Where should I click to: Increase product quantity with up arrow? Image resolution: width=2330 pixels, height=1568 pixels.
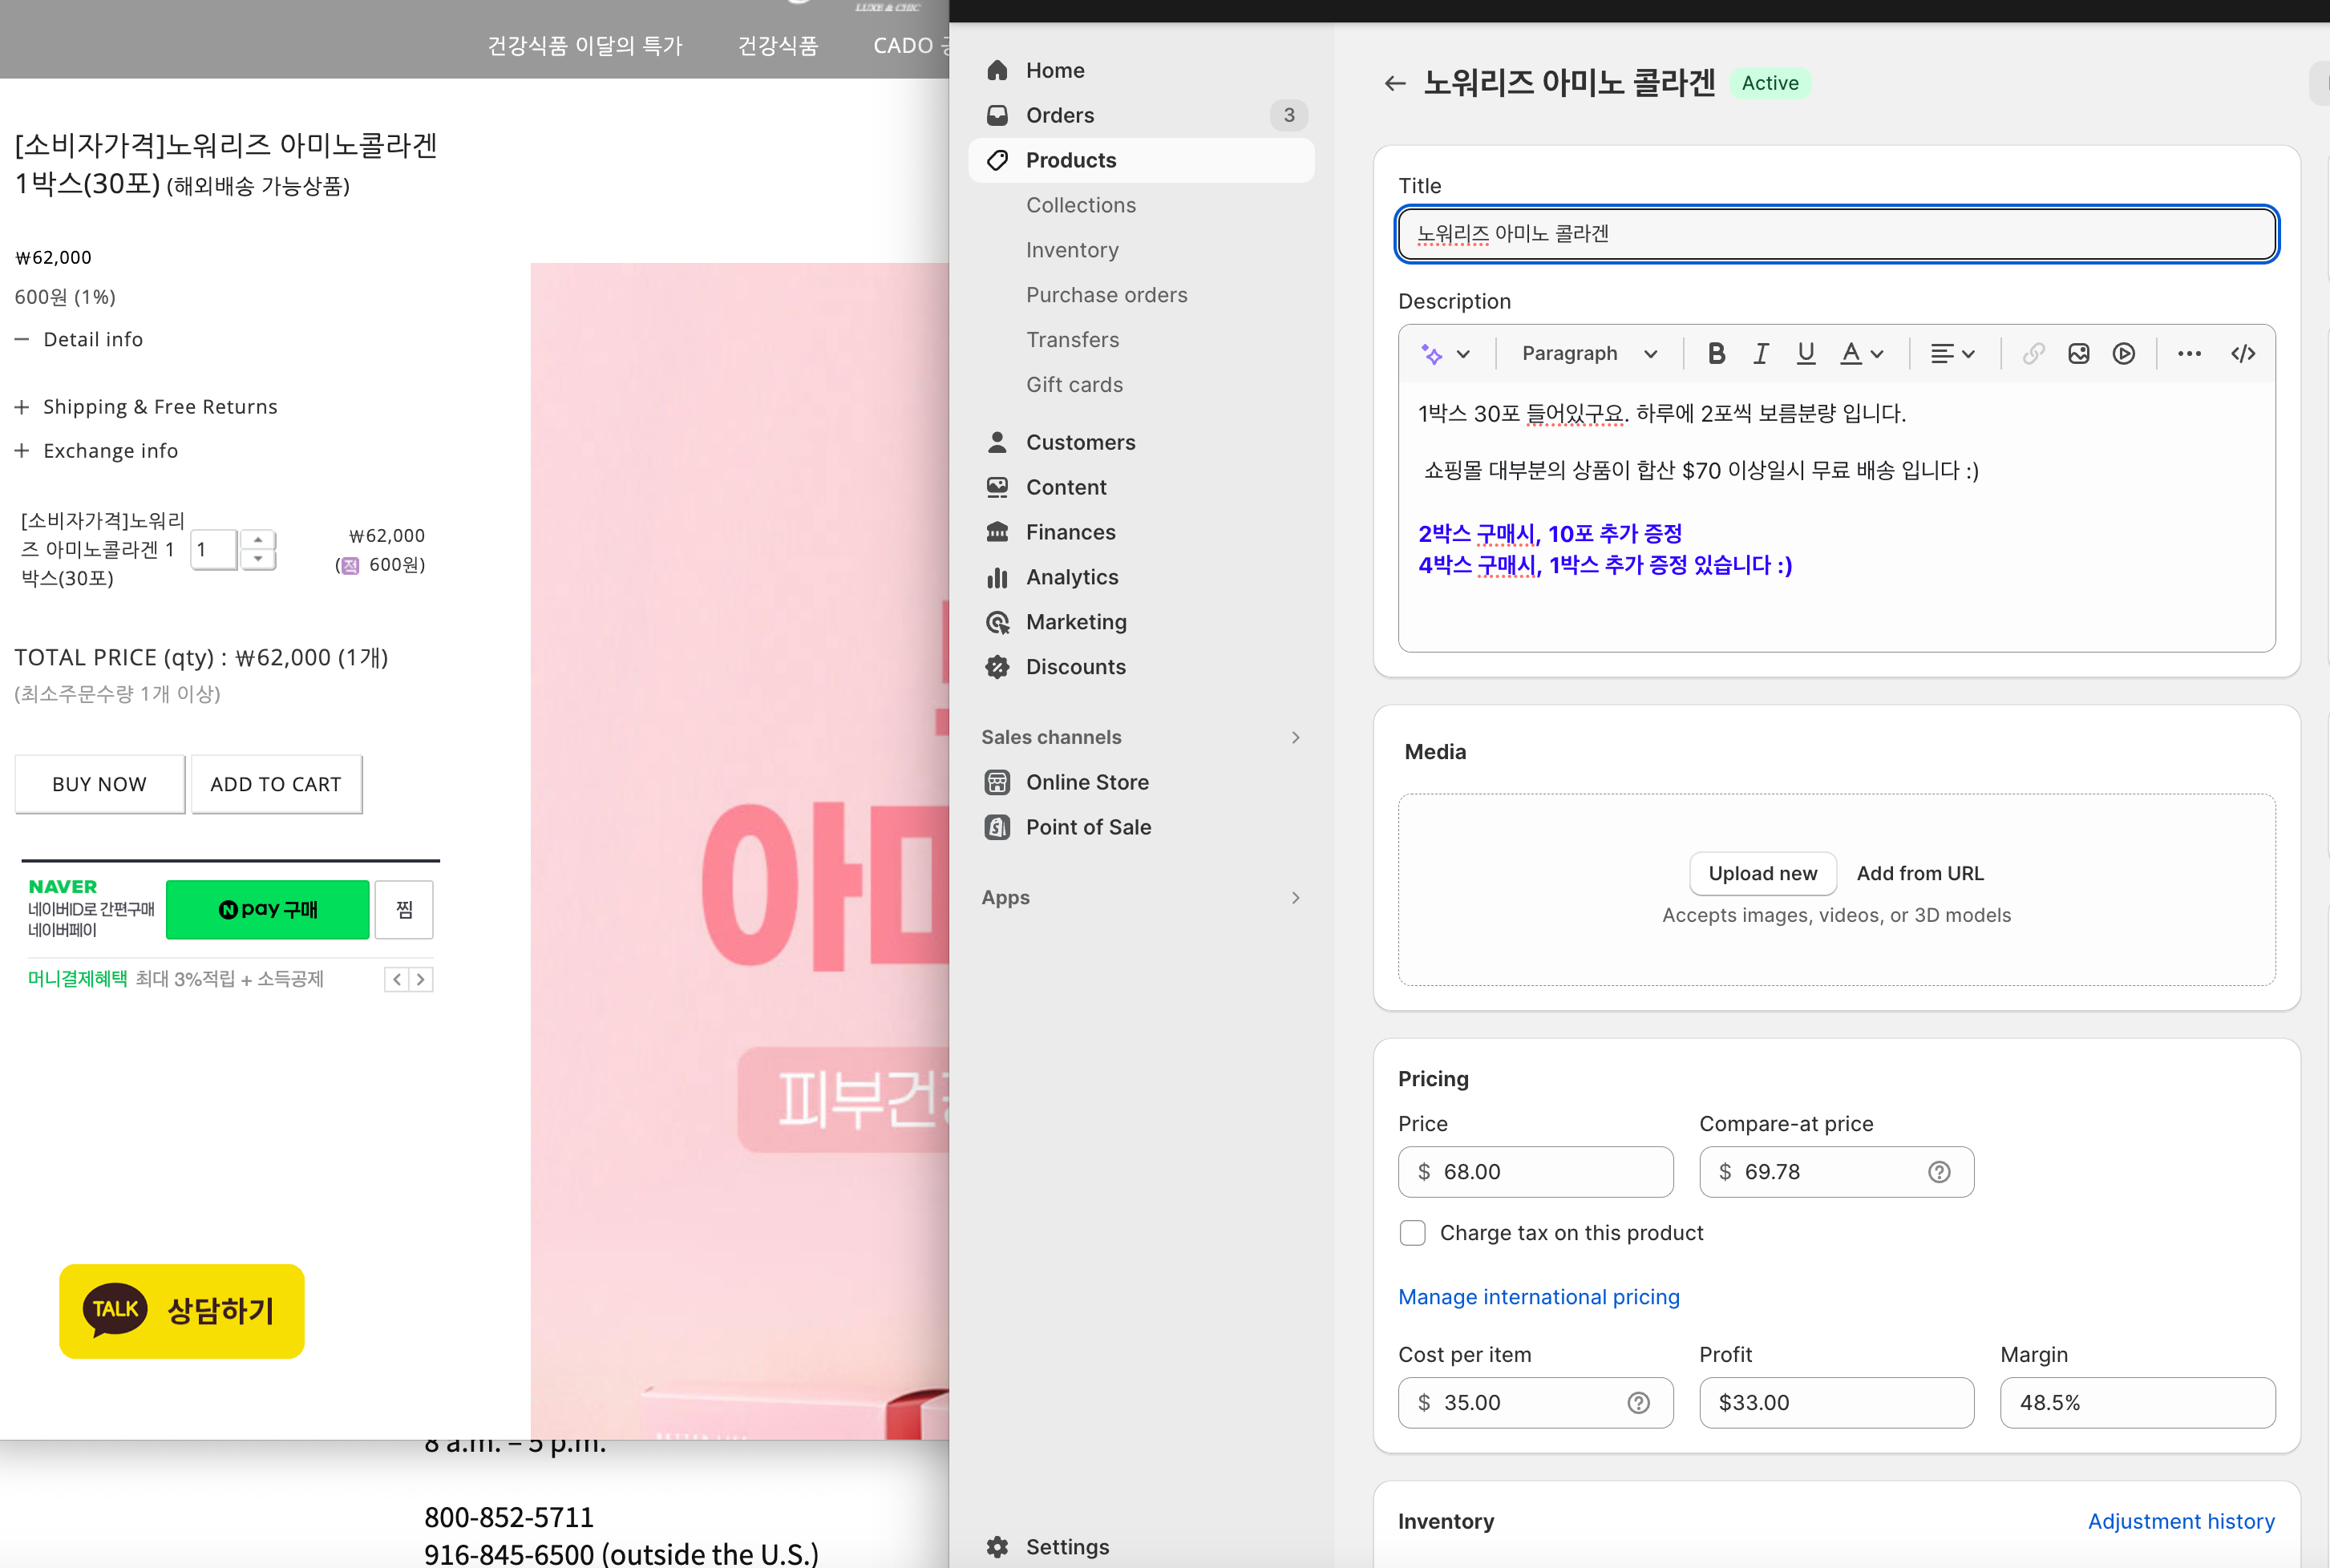coord(258,539)
